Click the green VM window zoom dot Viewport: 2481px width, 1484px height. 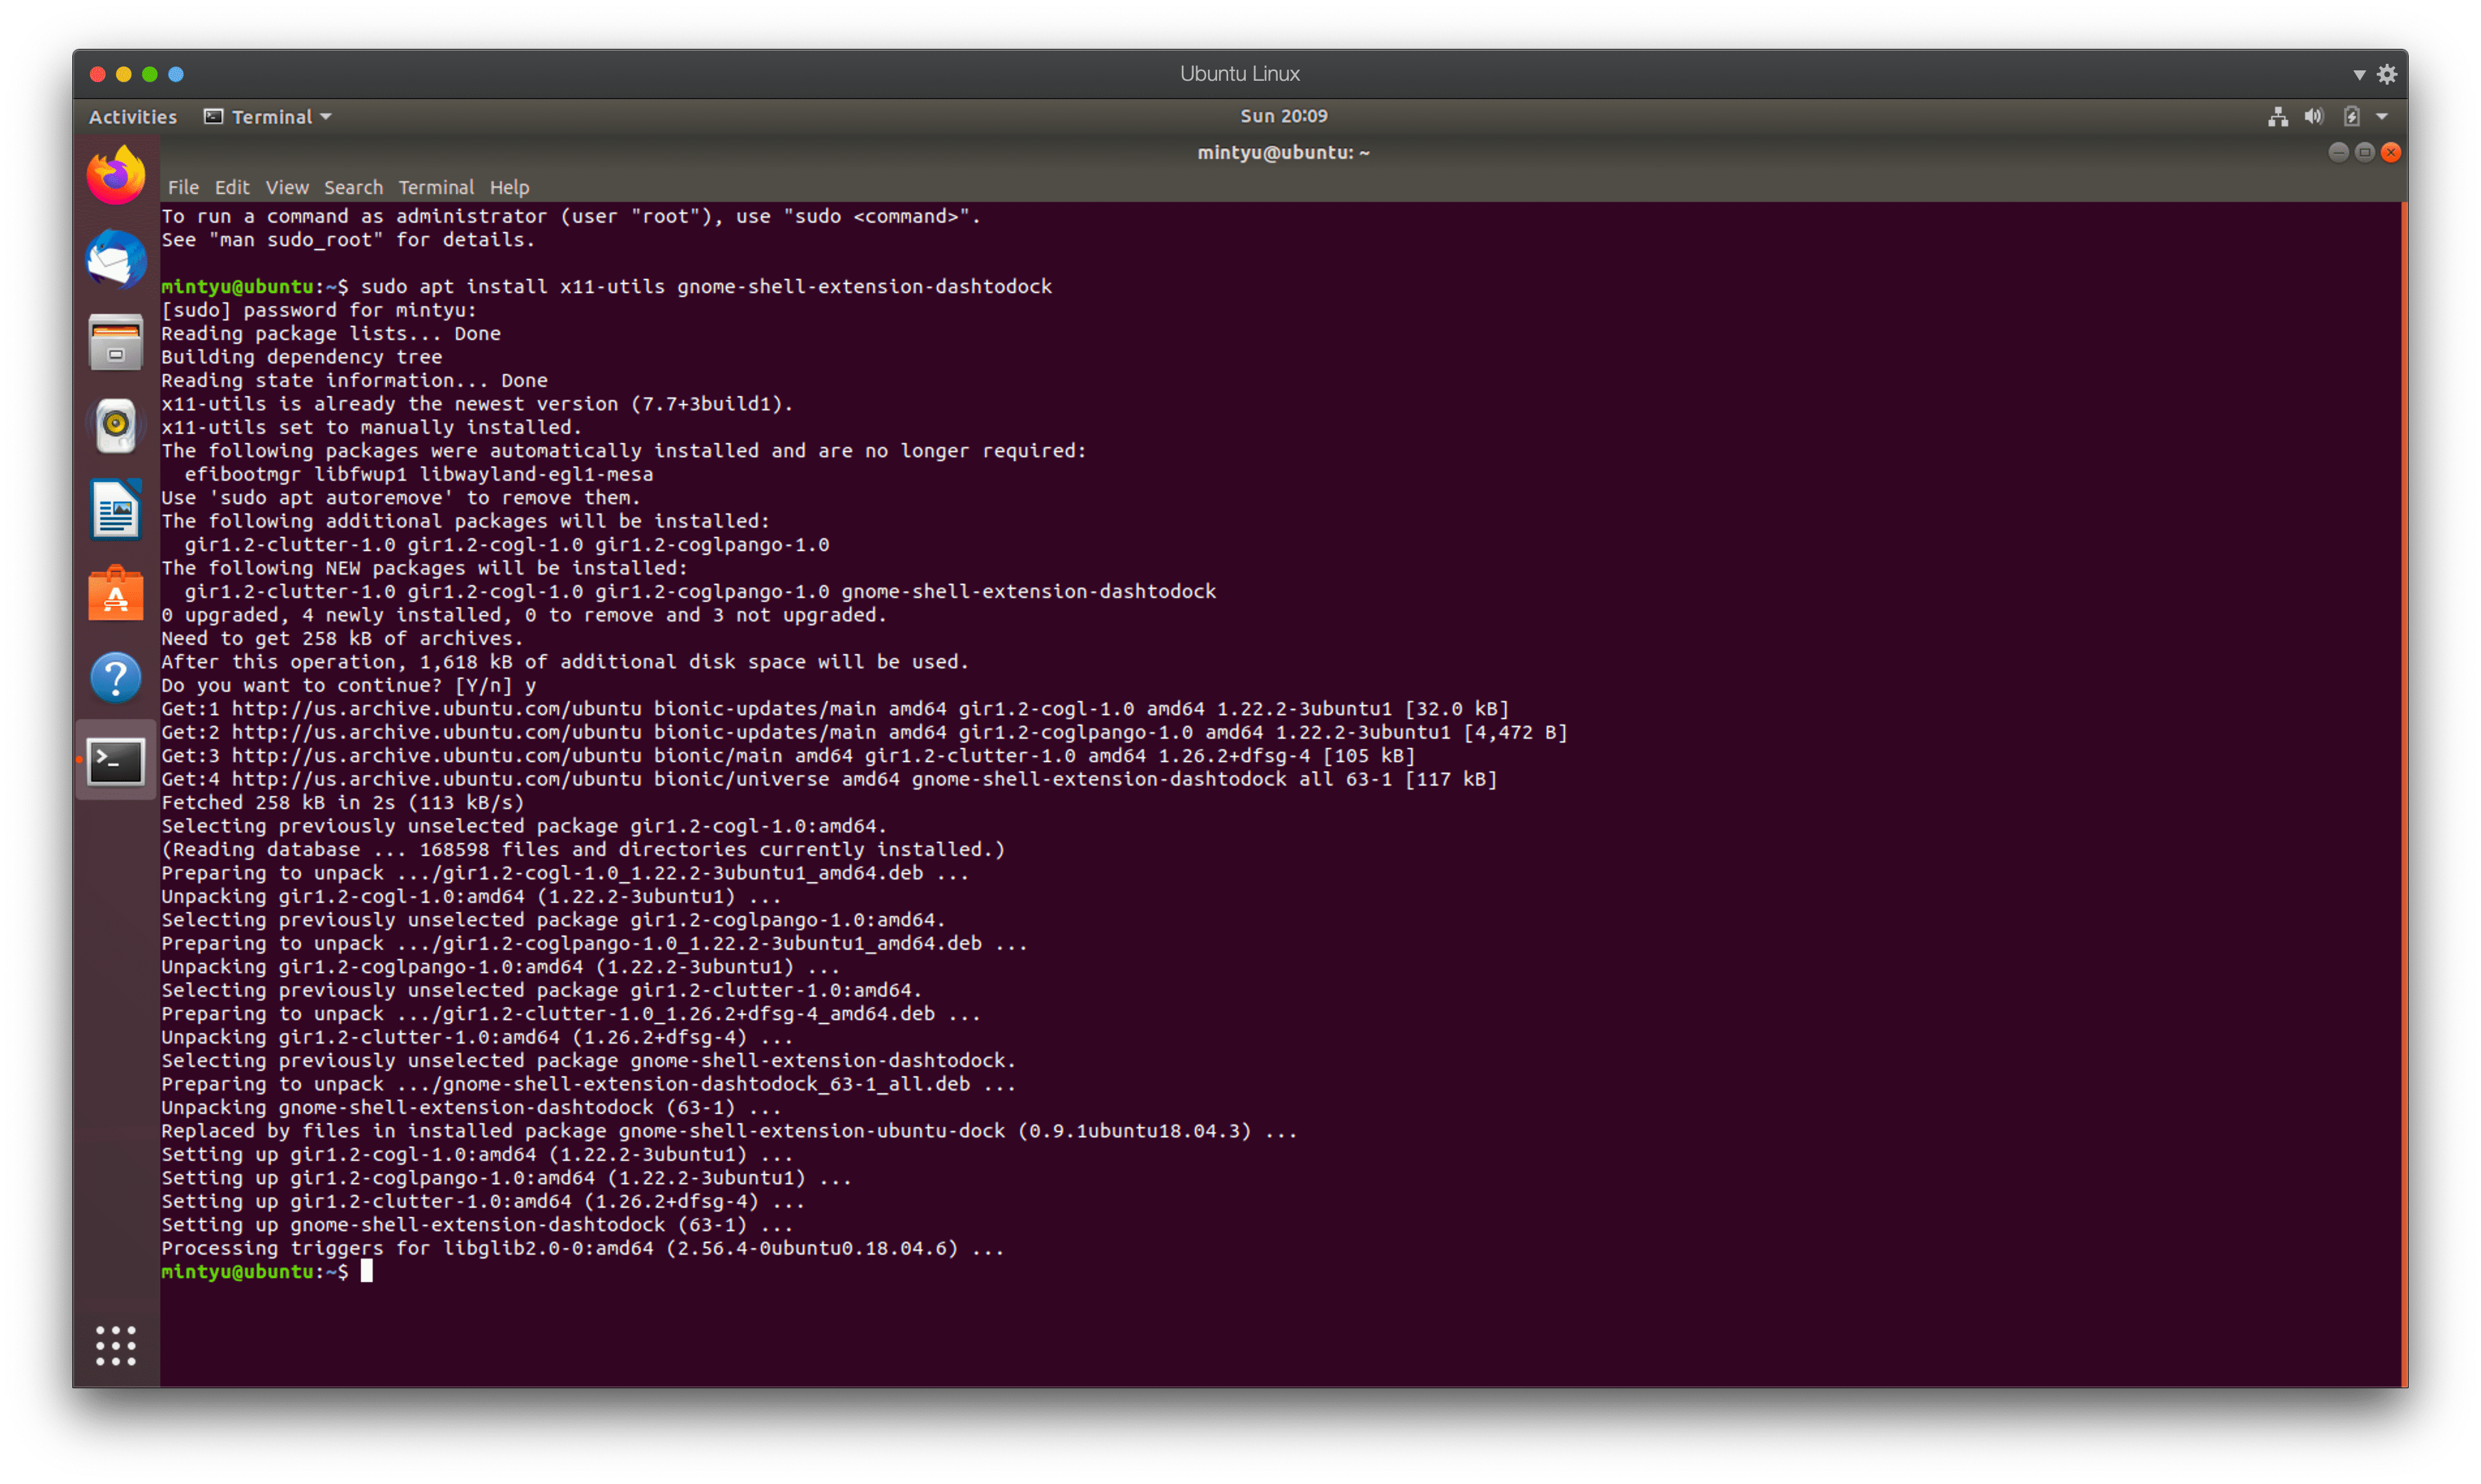[x=149, y=74]
